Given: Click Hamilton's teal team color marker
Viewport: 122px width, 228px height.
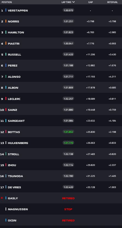Looking at the screenshot, I should click(x=6, y=32).
